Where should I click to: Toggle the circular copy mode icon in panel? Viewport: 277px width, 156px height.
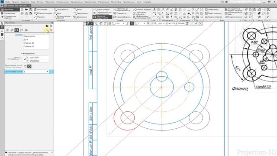tap(16, 30)
